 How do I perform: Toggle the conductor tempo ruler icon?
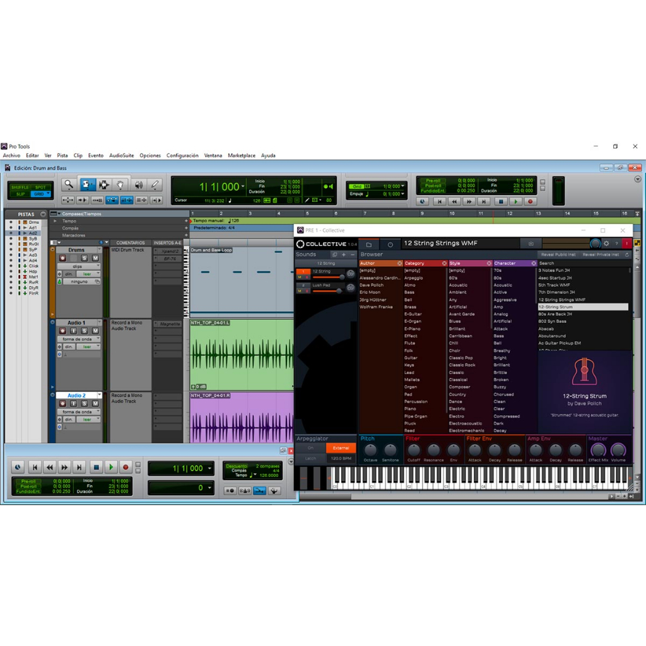(x=274, y=491)
